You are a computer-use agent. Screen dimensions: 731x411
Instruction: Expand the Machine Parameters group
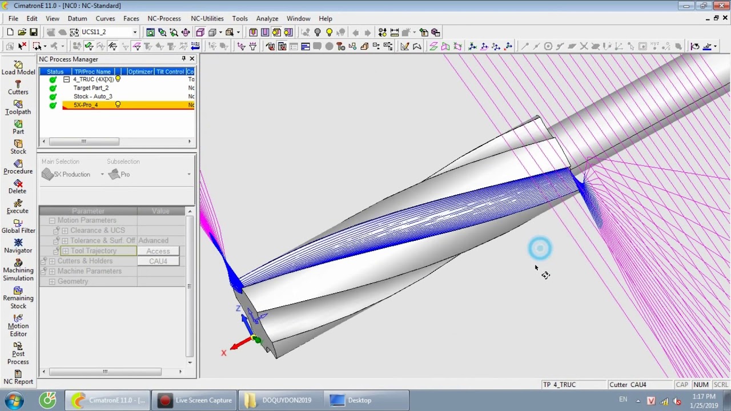click(52, 272)
